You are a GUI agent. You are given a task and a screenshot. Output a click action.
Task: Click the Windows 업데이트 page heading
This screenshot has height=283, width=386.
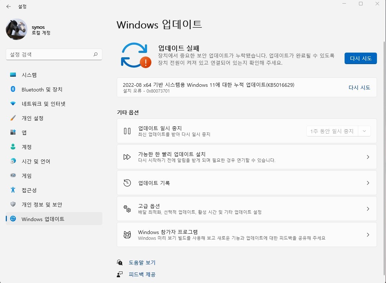point(159,24)
